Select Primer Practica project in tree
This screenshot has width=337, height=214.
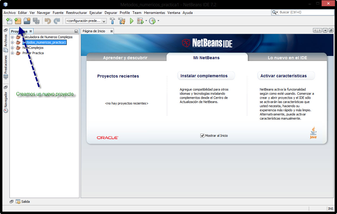click(33, 53)
